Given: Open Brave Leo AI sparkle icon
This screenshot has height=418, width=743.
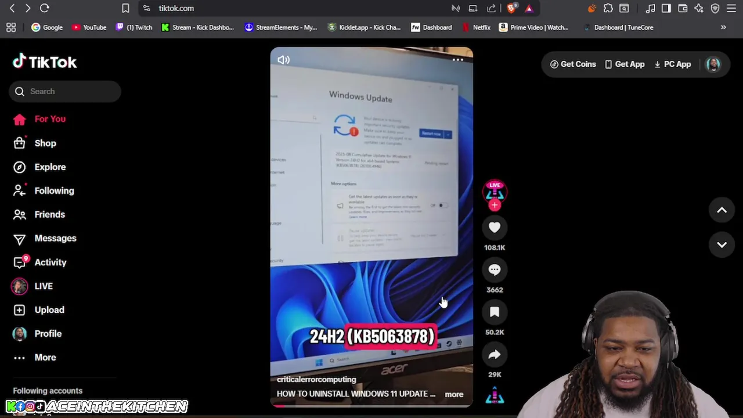Looking at the screenshot, I should click(x=699, y=8).
